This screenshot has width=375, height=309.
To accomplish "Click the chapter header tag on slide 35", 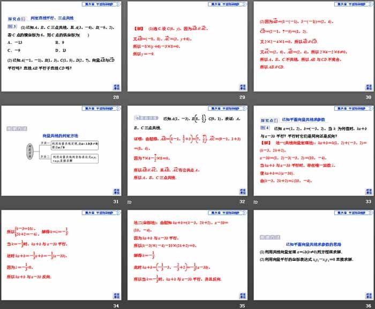I will tap(227, 213).
